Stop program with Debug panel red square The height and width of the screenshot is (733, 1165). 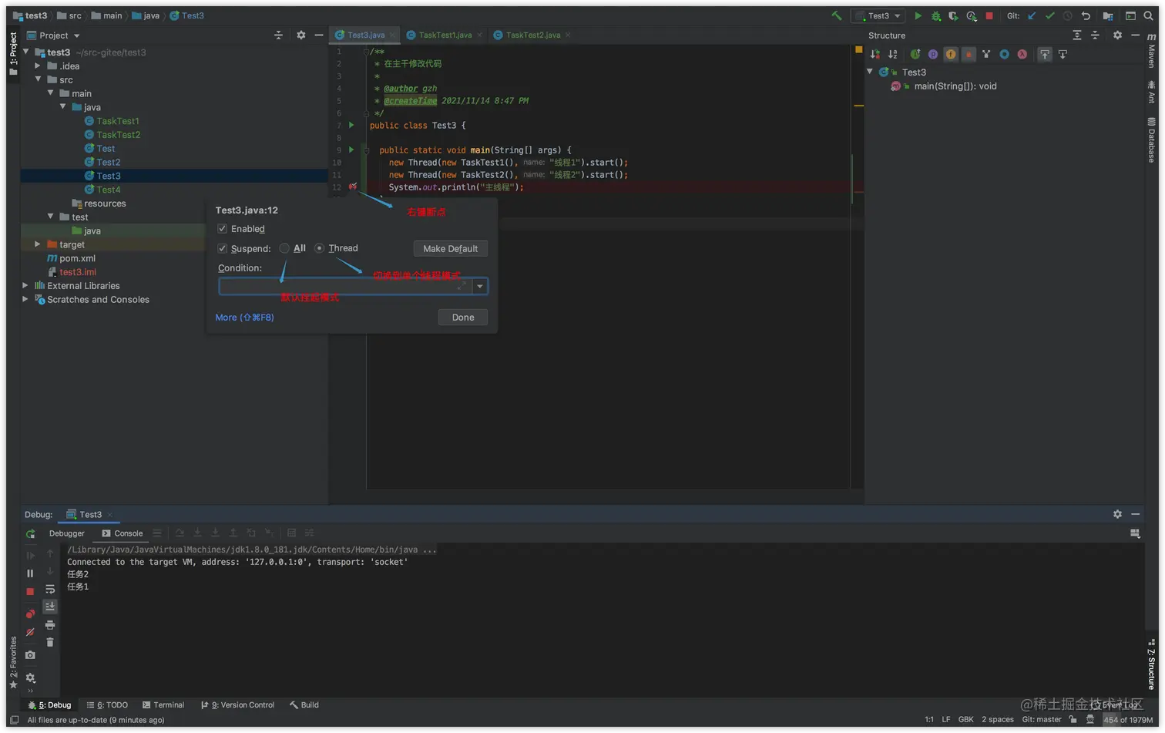[x=30, y=591]
